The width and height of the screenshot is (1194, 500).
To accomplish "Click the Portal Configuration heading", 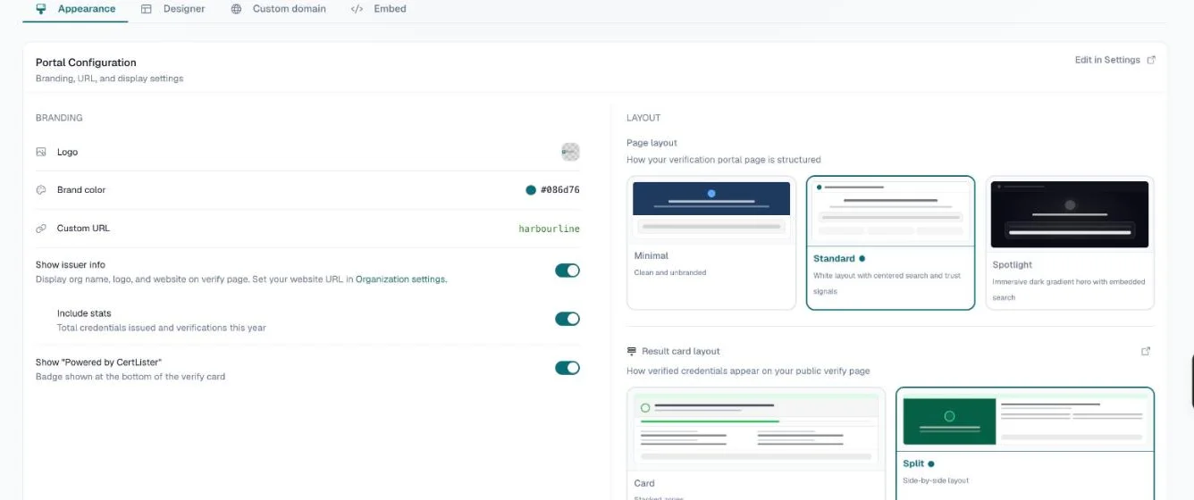I will [86, 62].
